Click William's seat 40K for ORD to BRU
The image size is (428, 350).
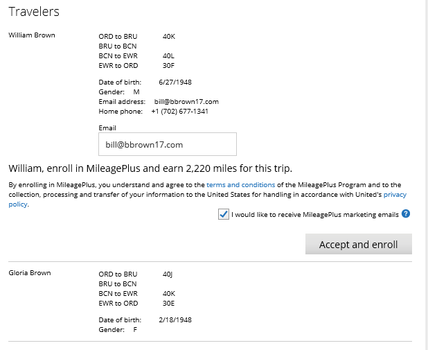pyautogui.click(x=169, y=36)
